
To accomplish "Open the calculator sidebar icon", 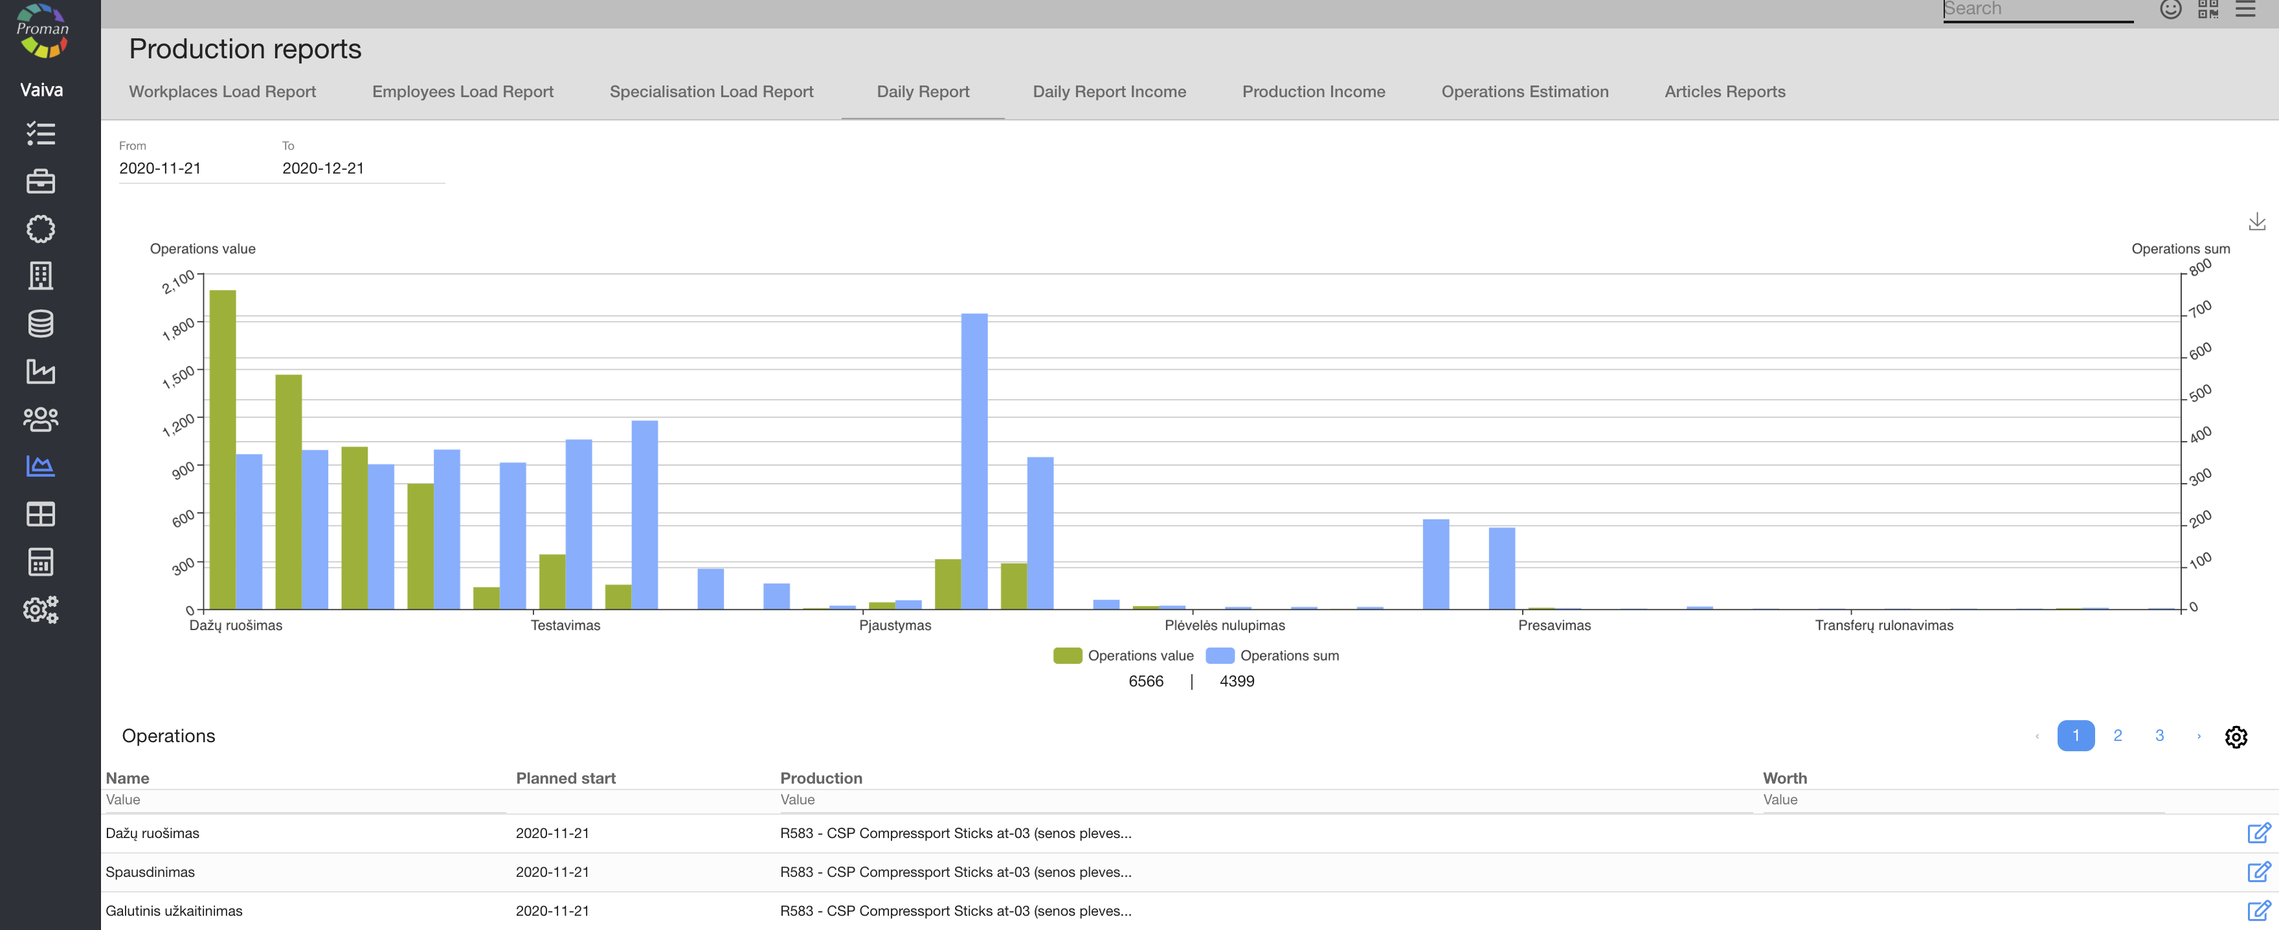I will pos(41,562).
